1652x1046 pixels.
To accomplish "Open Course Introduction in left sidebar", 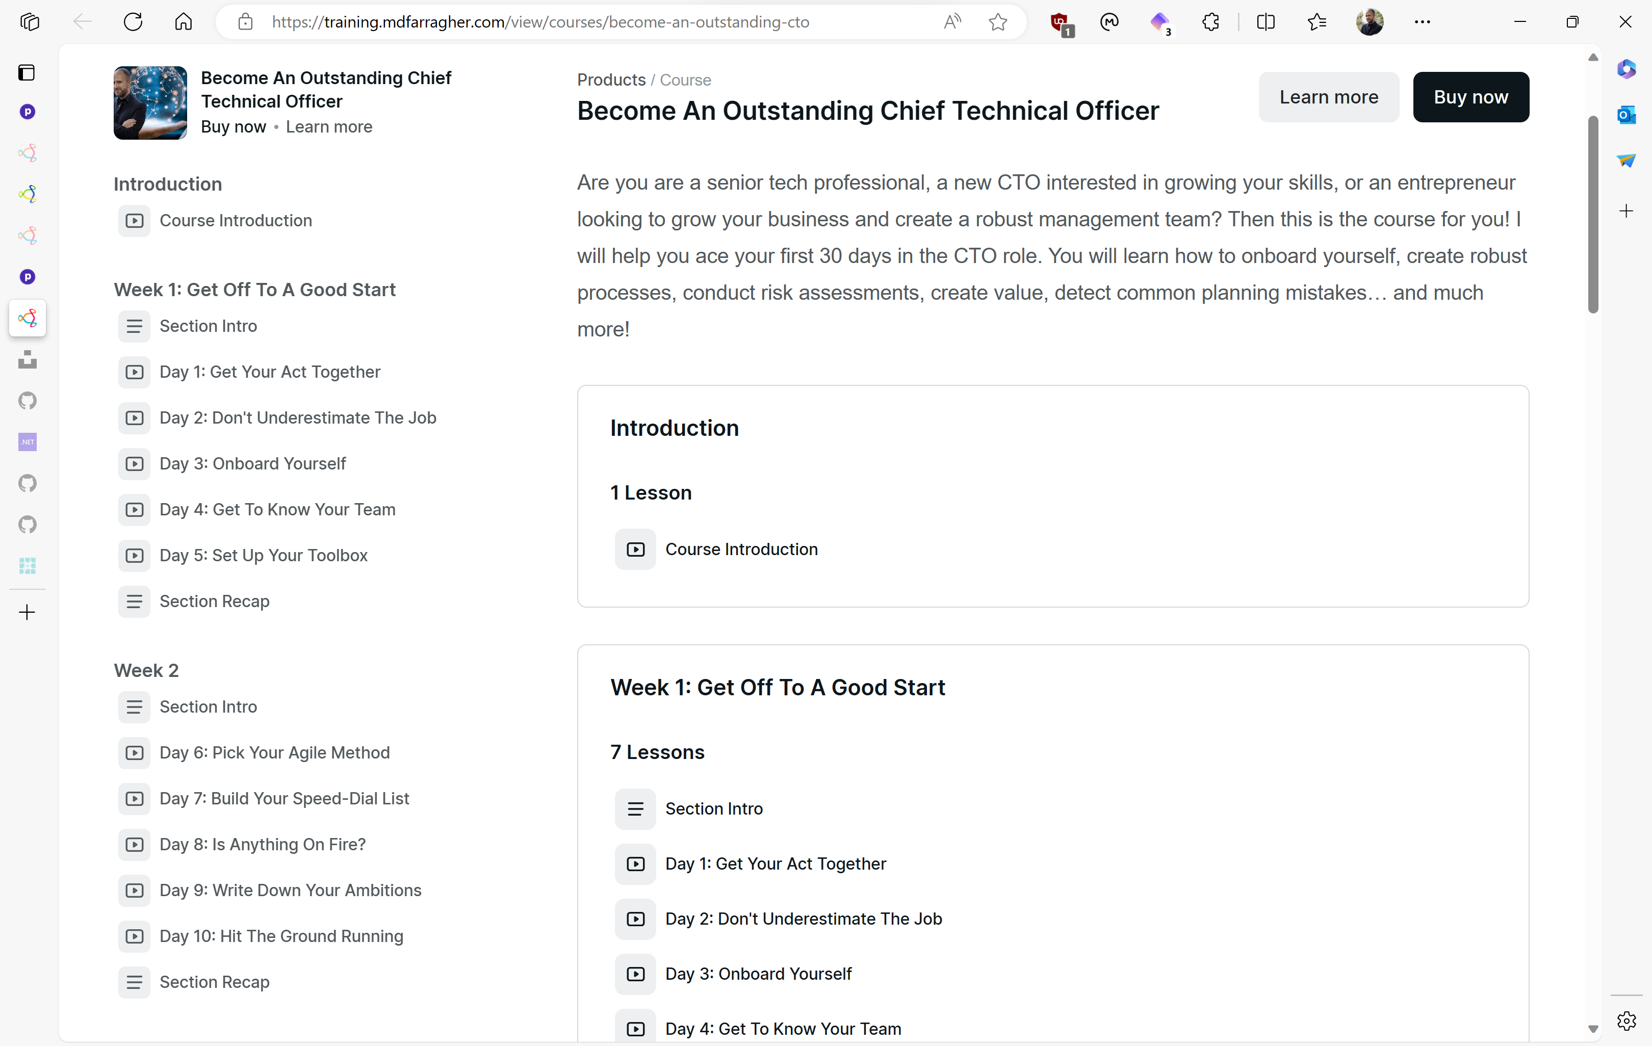I will (236, 220).
